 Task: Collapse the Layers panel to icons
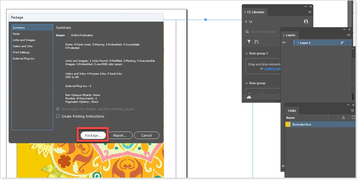pyautogui.click(x=344, y=29)
